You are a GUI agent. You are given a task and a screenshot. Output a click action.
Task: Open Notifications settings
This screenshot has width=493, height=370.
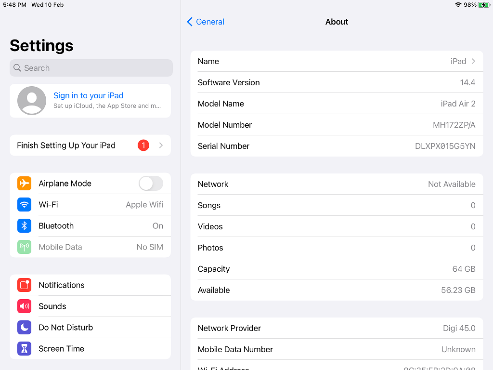tap(90, 285)
